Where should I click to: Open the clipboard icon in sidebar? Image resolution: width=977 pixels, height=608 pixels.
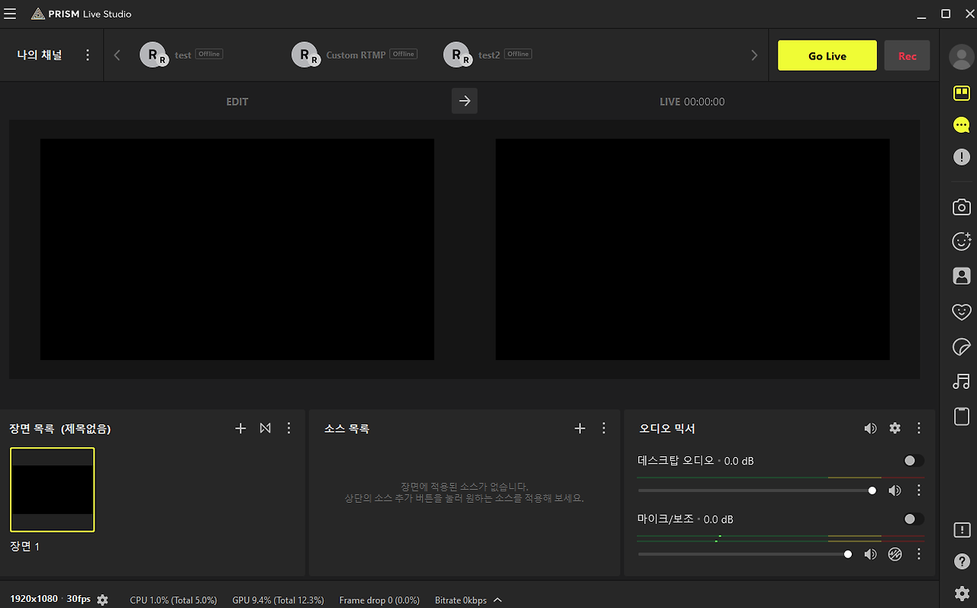[962, 417]
